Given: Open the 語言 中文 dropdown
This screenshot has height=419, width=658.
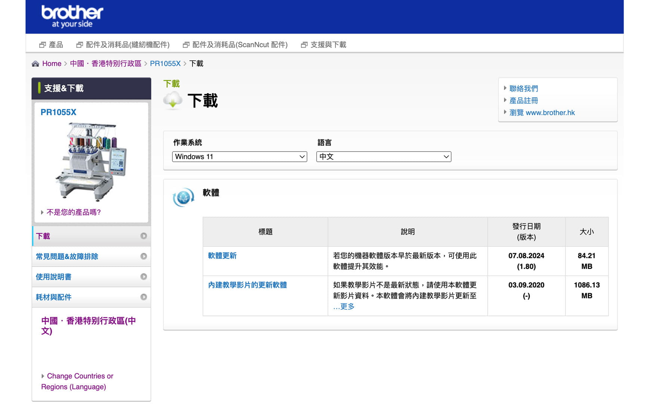Looking at the screenshot, I should (384, 157).
